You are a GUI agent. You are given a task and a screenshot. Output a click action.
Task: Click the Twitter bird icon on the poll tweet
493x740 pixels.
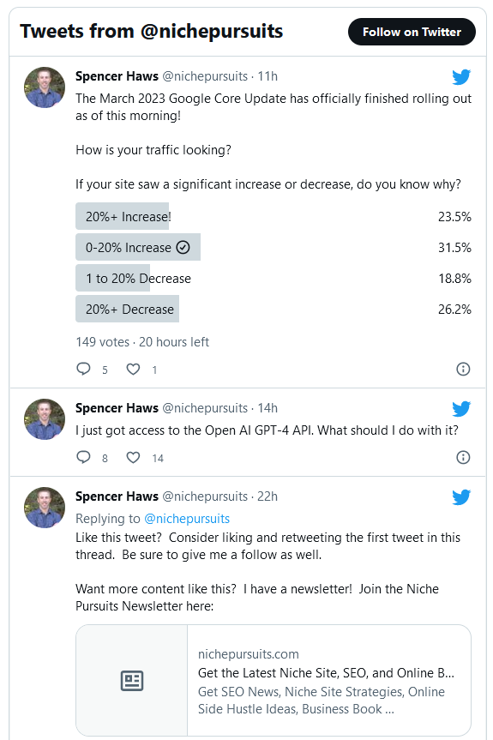461,77
